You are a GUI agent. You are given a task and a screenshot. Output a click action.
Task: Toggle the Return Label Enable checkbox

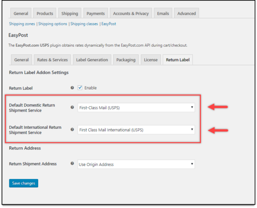[80, 88]
